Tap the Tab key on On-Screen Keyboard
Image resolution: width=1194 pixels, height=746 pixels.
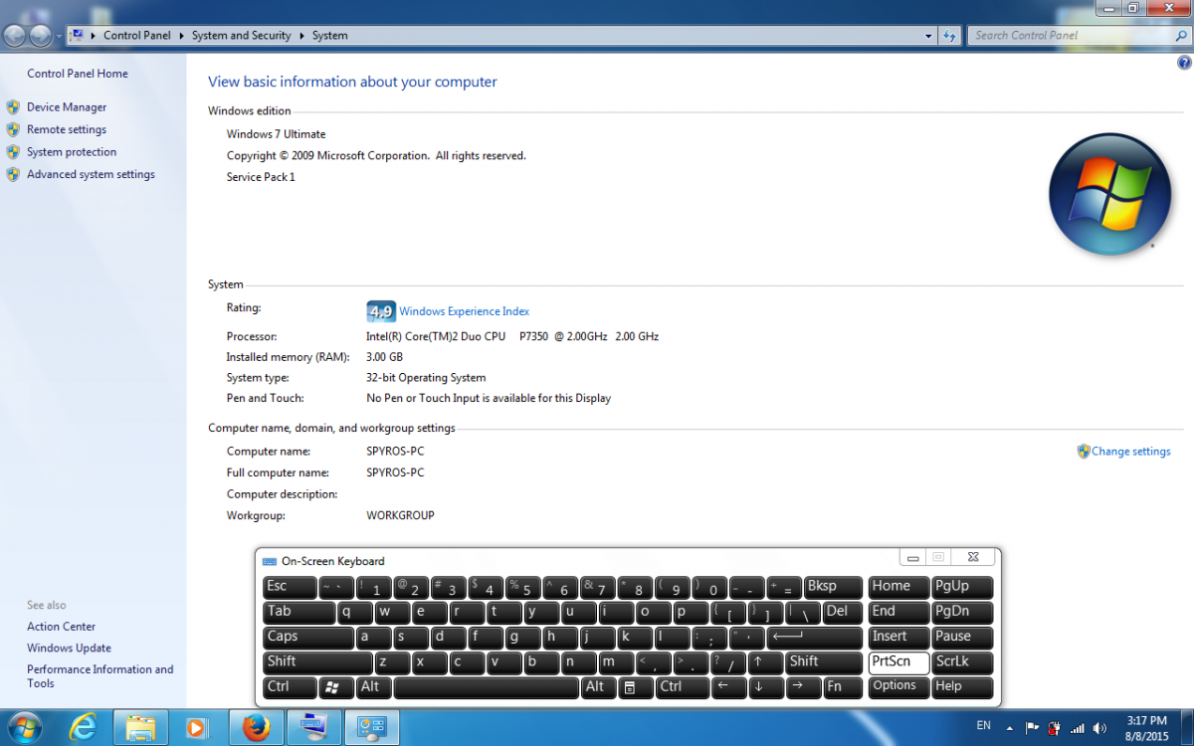[x=299, y=612]
